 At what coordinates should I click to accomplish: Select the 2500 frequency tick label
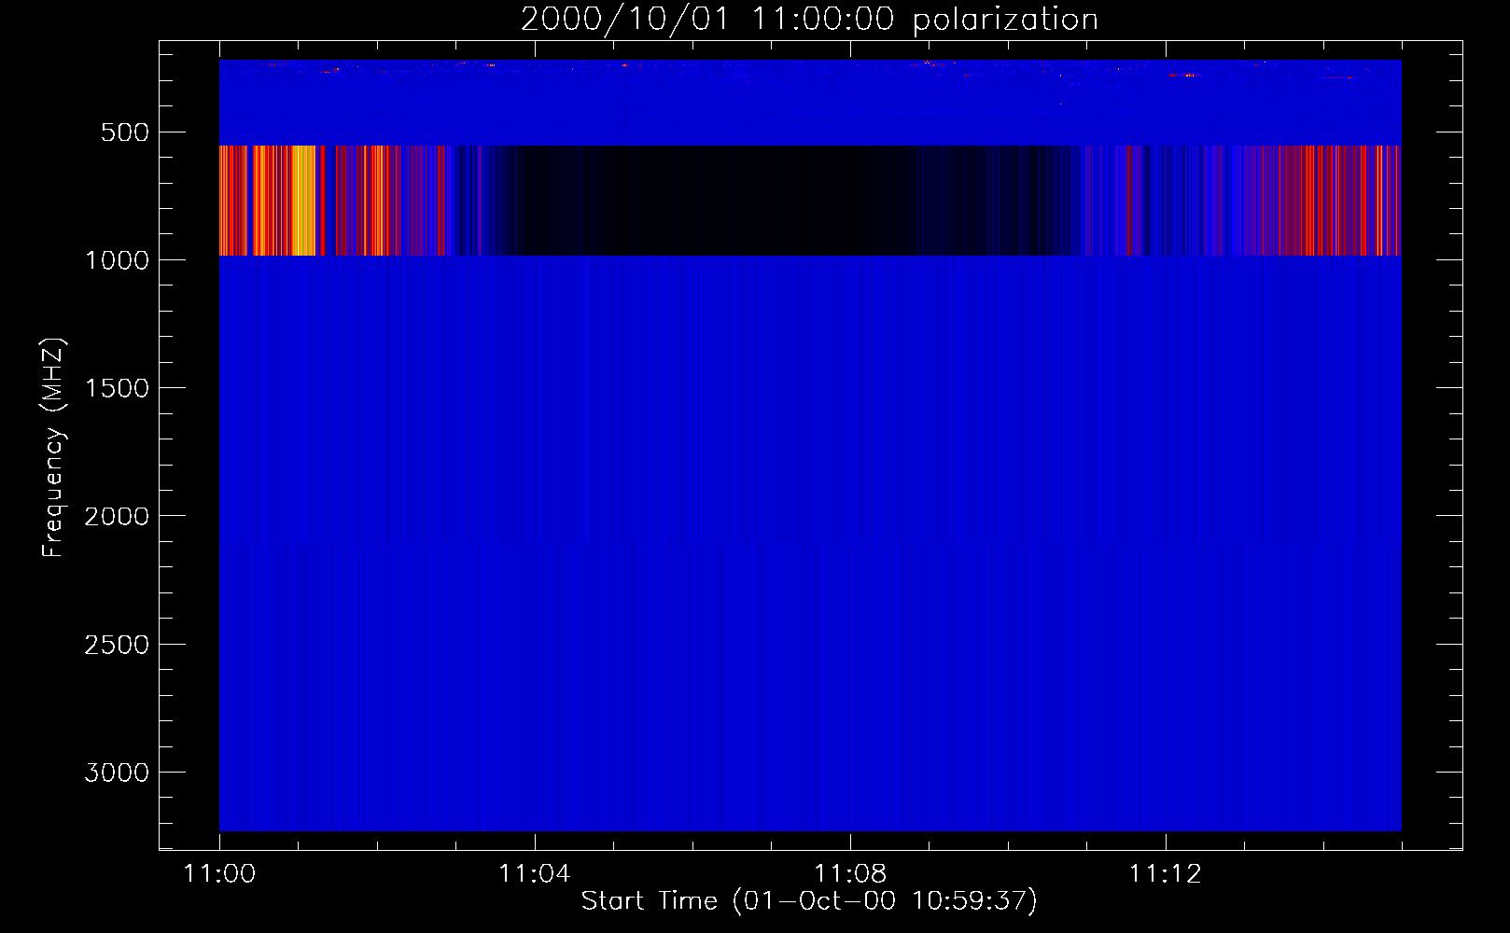coord(117,645)
